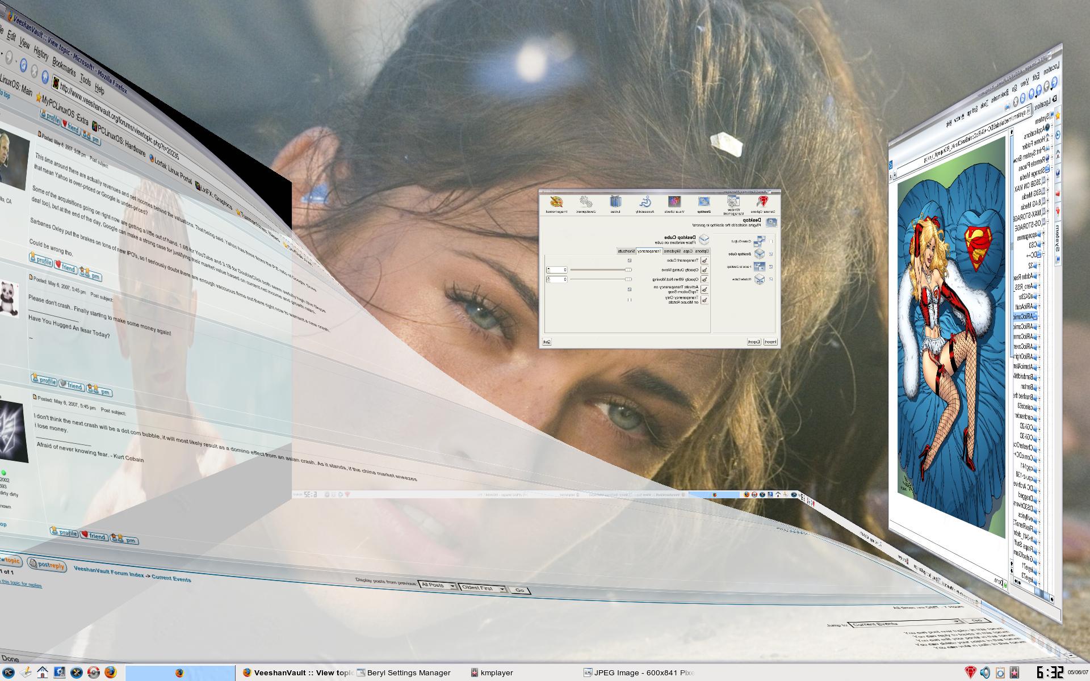Screen dimensions: 1090x681
Task: Click the forum Go button beside Oldest First
Action: click(x=519, y=590)
